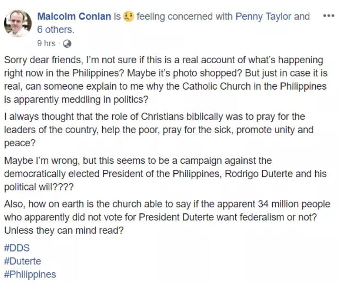
Task: Click the "Sorry dear friends" opening paragraph
Action: pyautogui.click(x=166, y=80)
